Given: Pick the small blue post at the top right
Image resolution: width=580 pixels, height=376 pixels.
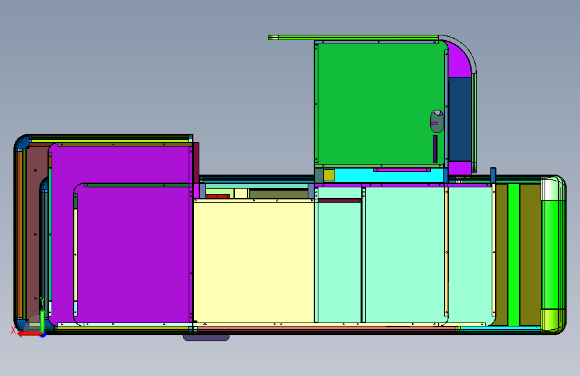Looking at the screenshot, I should [x=493, y=175].
